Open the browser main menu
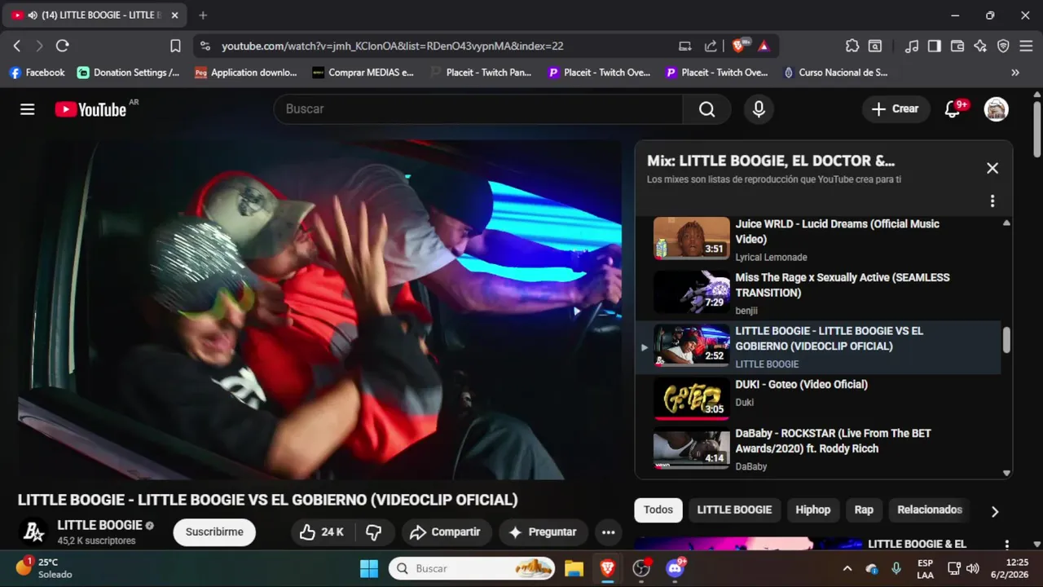The width and height of the screenshot is (1043, 587). [1026, 46]
